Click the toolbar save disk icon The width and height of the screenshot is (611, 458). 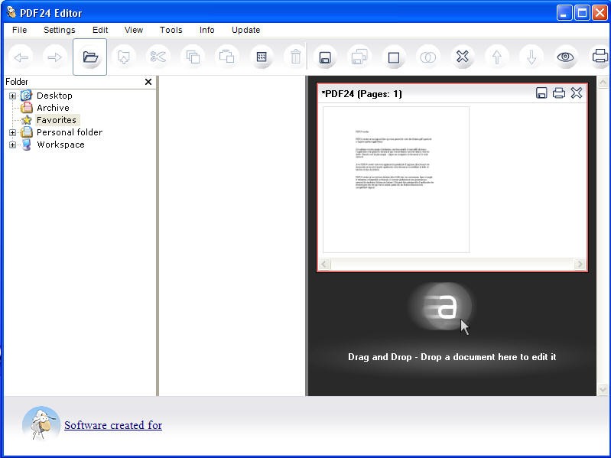pyautogui.click(x=325, y=57)
